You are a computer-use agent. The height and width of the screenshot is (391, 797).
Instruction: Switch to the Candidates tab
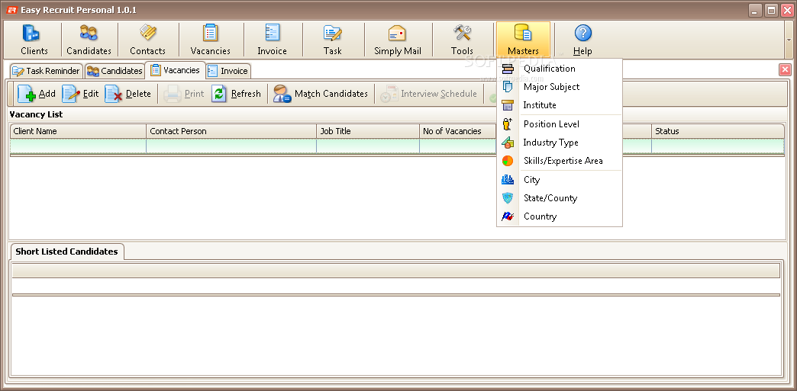pos(115,71)
